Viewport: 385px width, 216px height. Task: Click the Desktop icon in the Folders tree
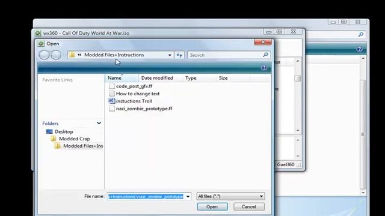point(49,131)
